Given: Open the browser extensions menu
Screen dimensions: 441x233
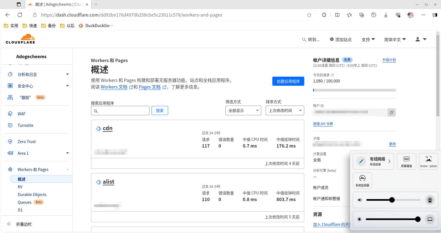Looking at the screenshot, I should click(x=324, y=15).
